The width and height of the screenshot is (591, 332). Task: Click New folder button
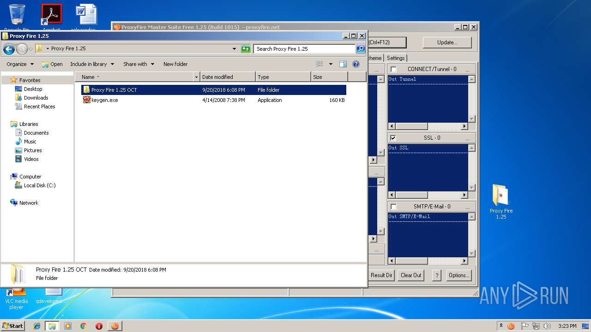175,64
